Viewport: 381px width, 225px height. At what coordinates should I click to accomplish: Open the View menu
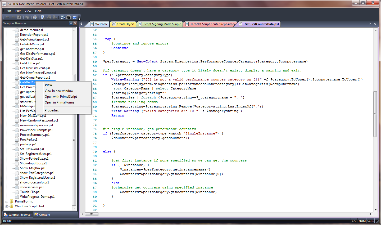pos(28,11)
